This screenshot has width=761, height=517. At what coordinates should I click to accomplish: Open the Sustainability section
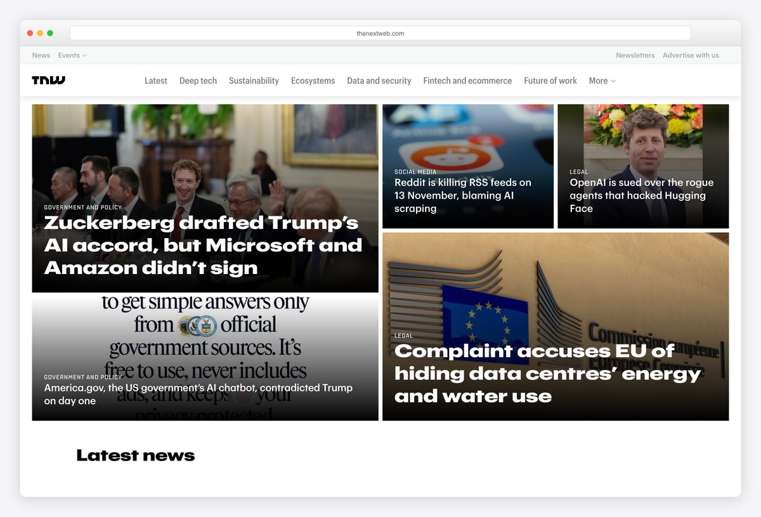pyautogui.click(x=254, y=81)
